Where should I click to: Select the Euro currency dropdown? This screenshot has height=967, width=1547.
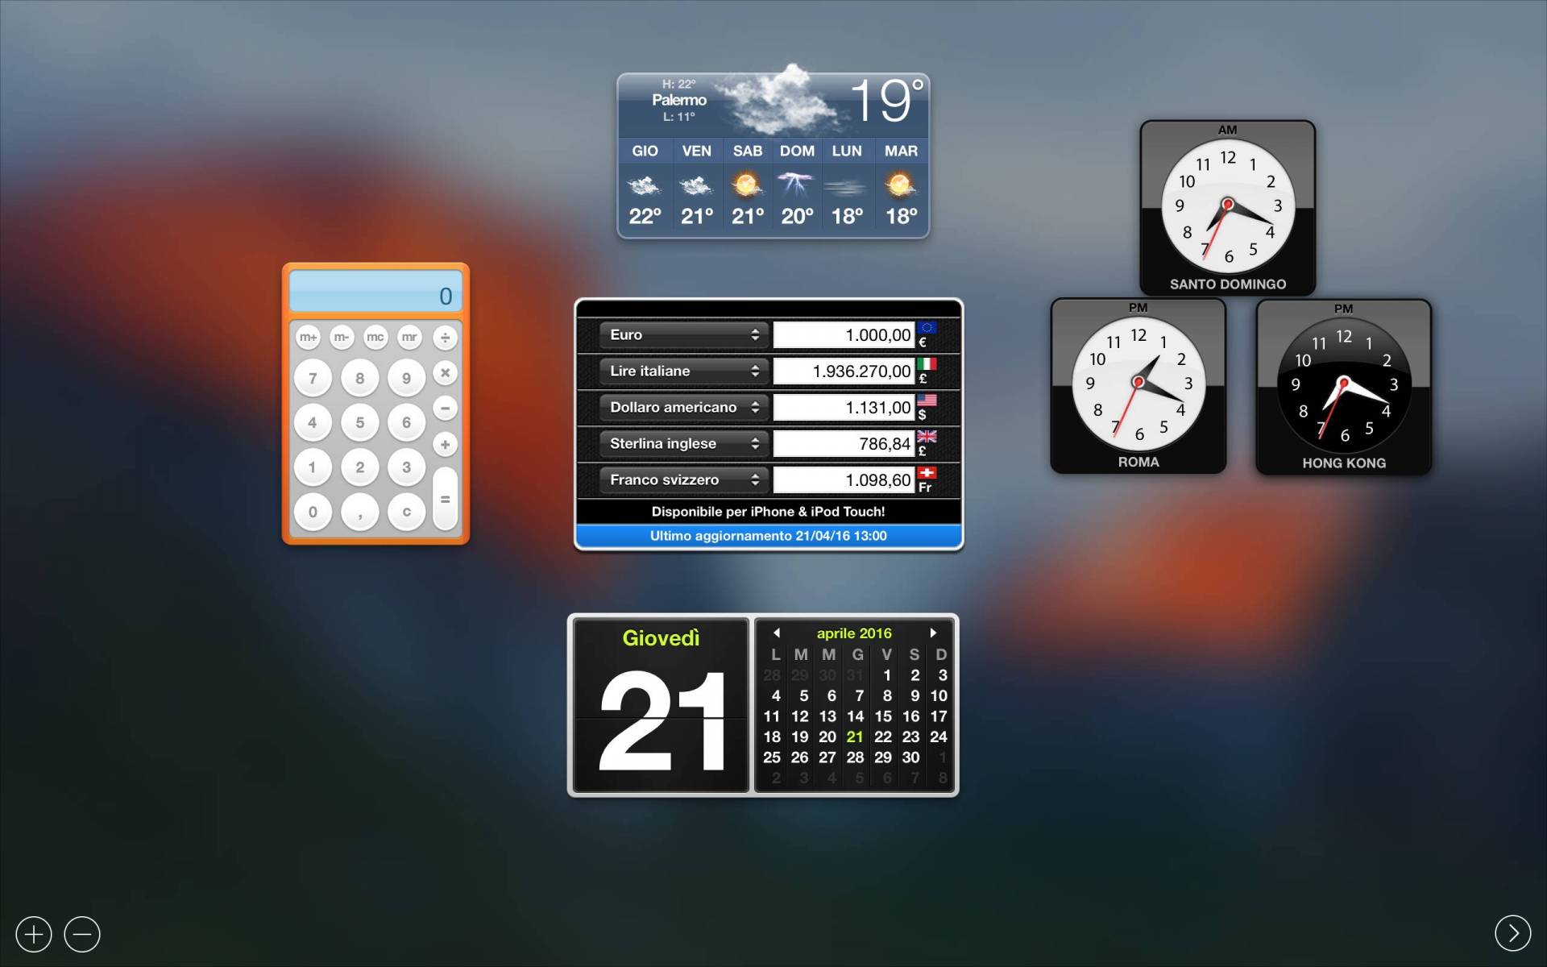tap(677, 334)
